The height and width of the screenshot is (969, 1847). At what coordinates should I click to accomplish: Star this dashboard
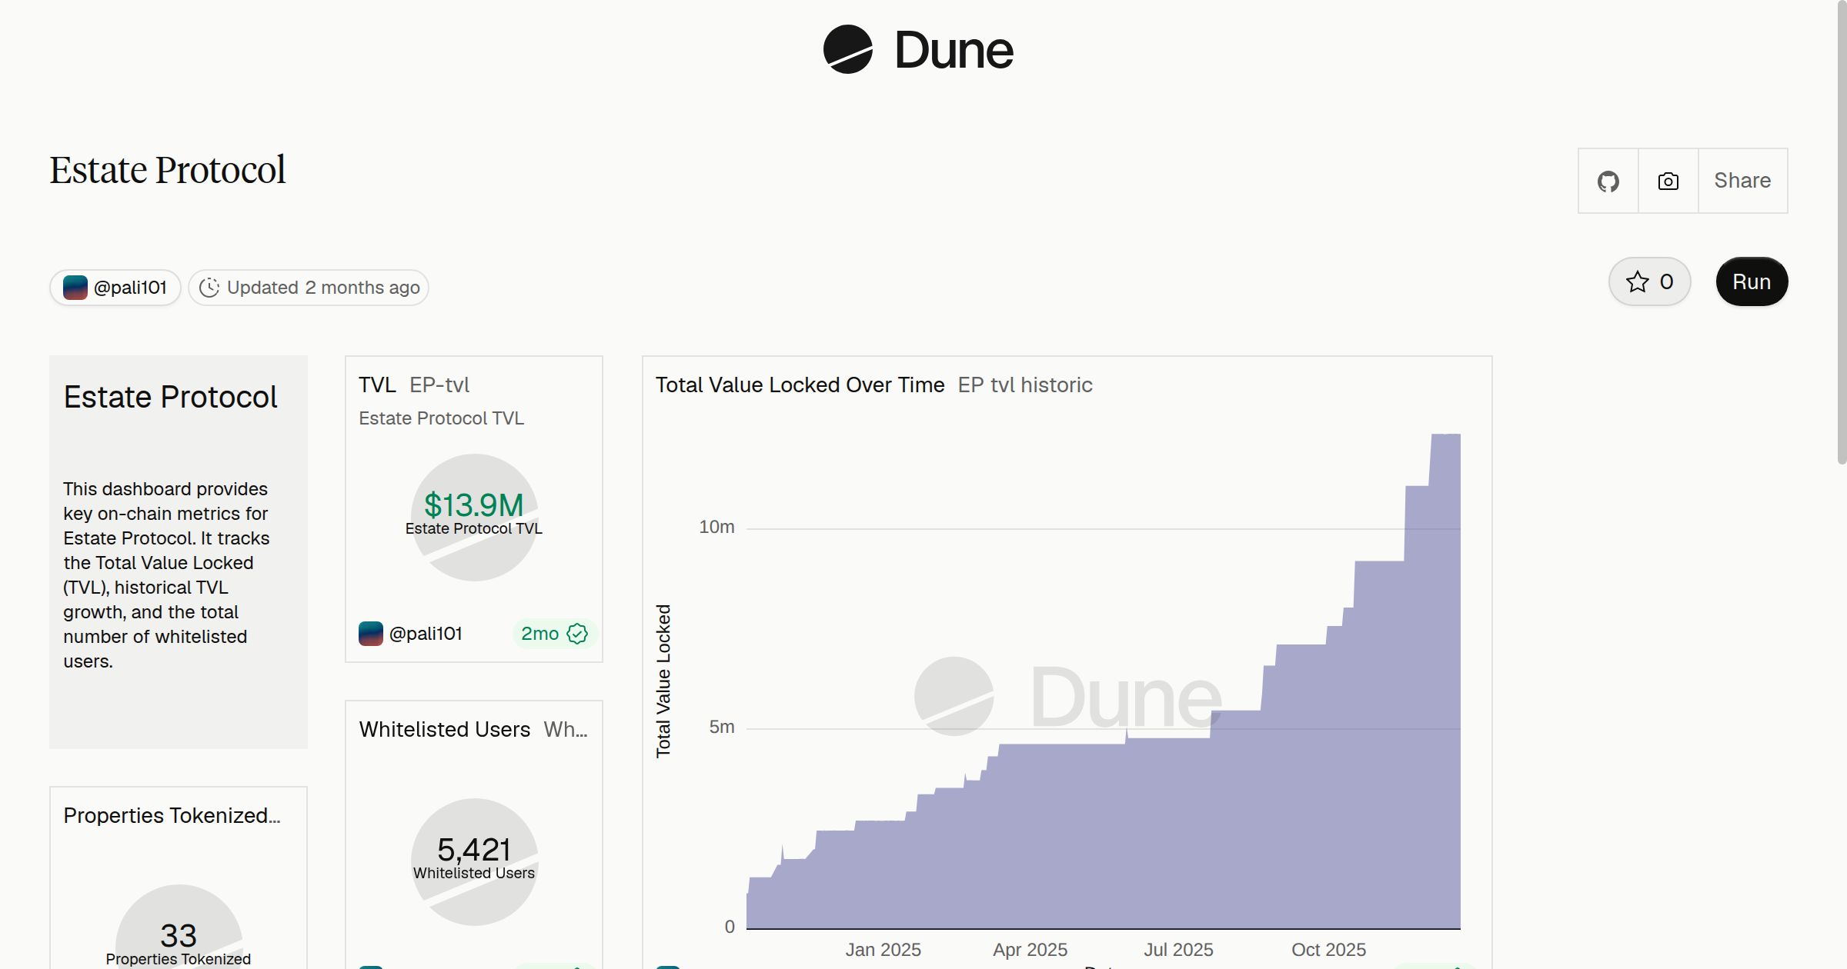[x=1649, y=281]
